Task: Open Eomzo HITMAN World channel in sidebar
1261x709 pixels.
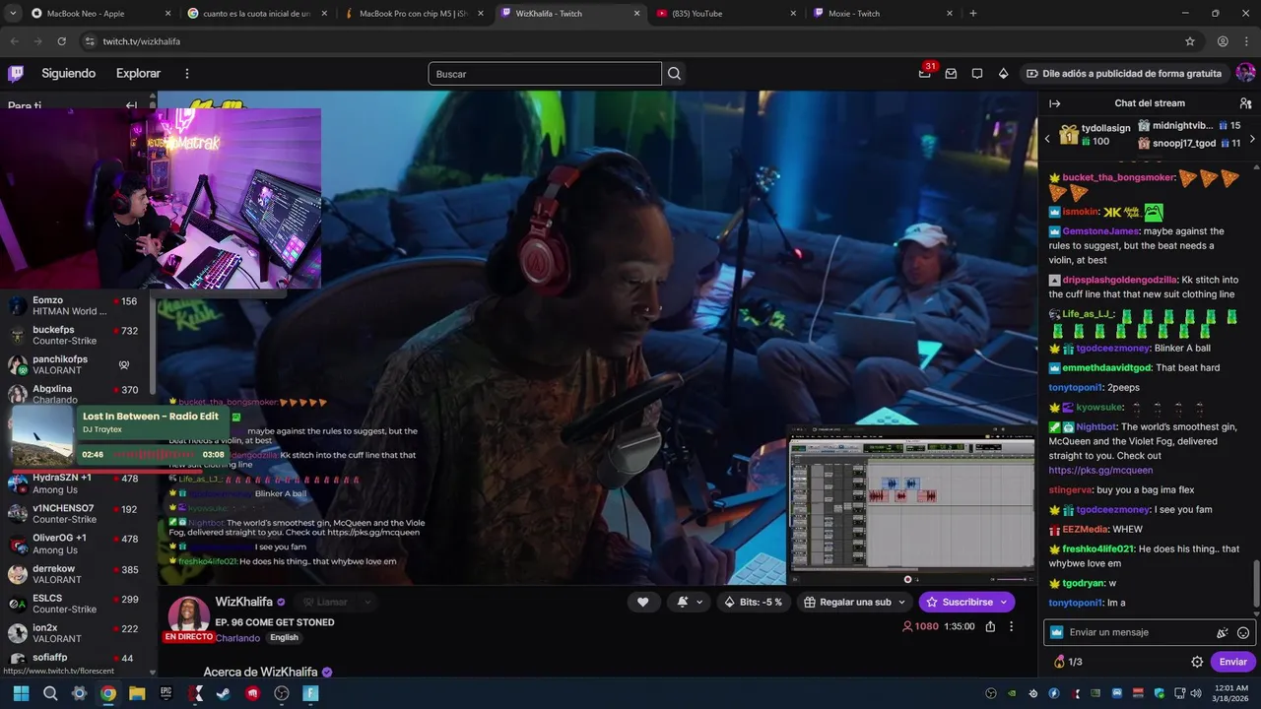Action: (76, 305)
